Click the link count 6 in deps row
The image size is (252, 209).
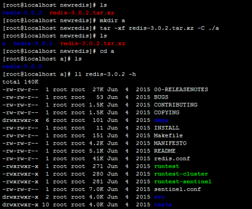click(47, 120)
